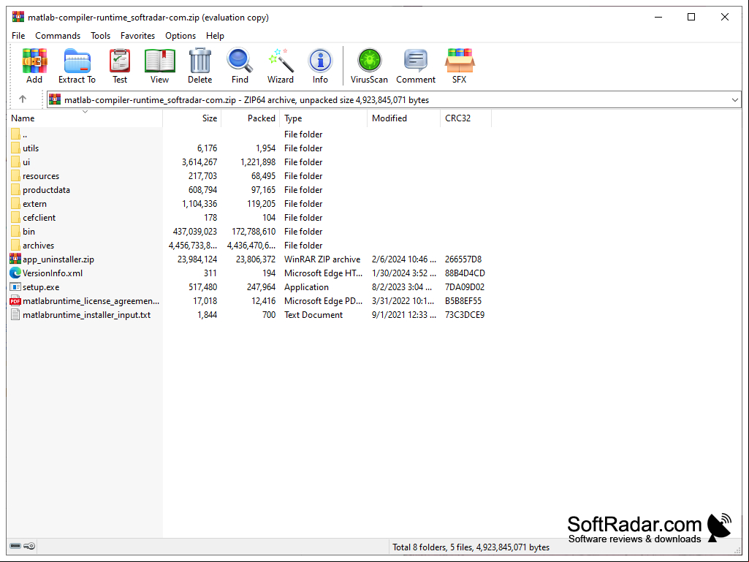This screenshot has height=562, width=749.
Task: Click modified date 9/1/2021 cell
Action: coord(404,314)
